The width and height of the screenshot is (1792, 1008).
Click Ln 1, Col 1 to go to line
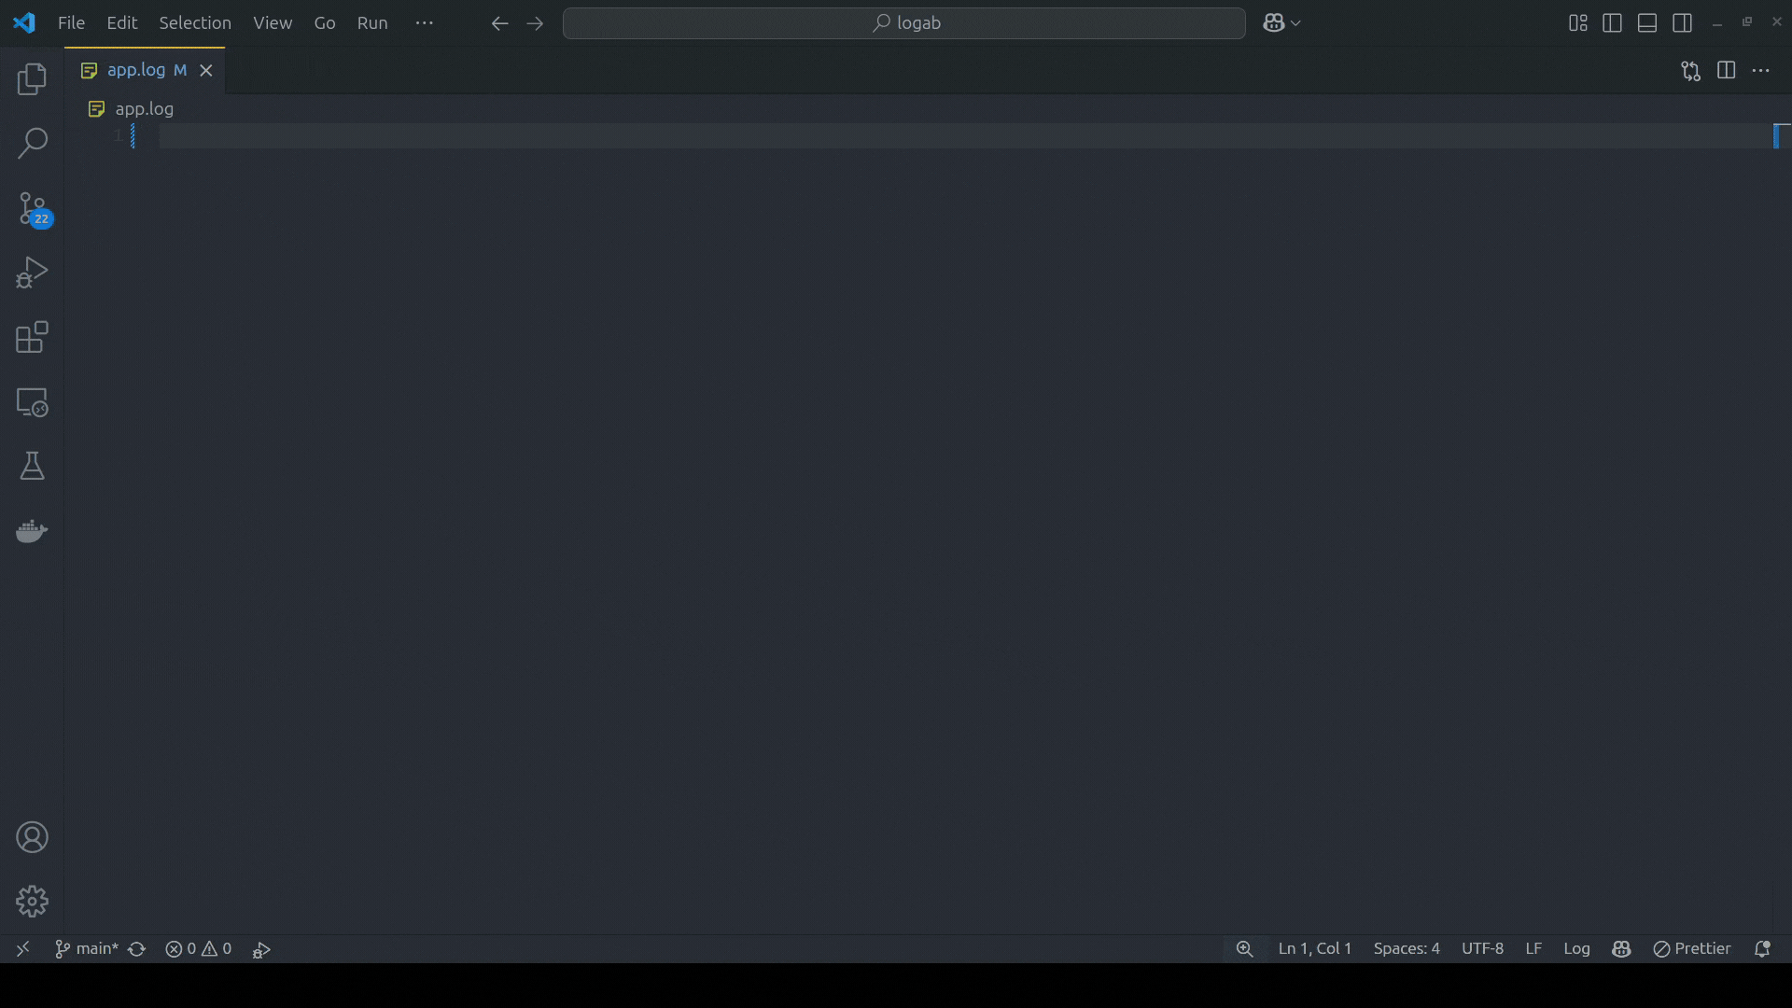[x=1314, y=949]
